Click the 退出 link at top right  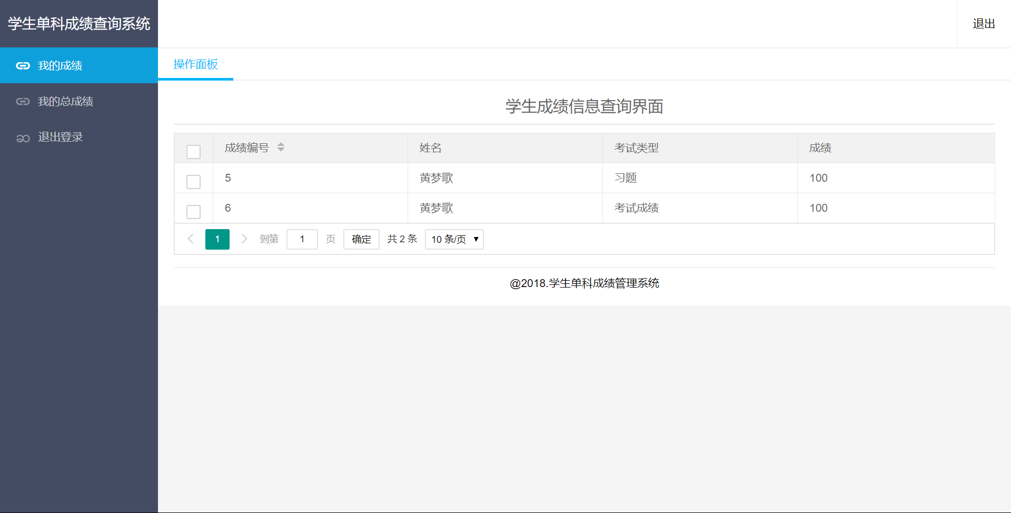pos(983,24)
